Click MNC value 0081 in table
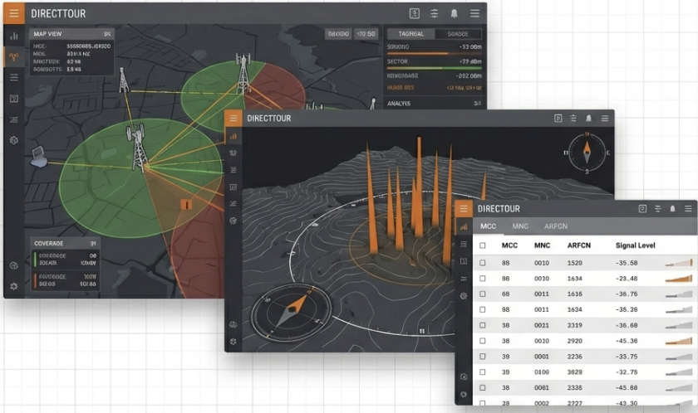The width and height of the screenshot is (698, 413). pyautogui.click(x=541, y=387)
